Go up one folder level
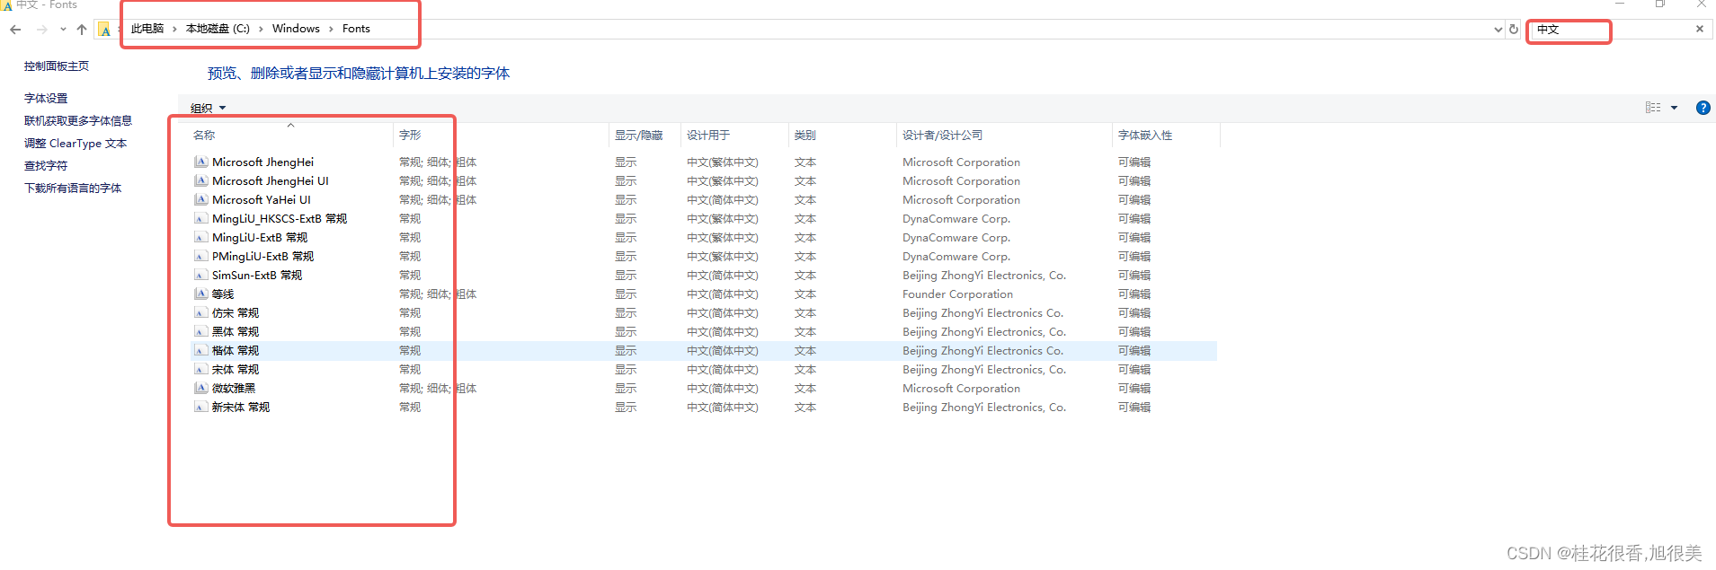Screen dimensions: 1716x570 tap(82, 30)
